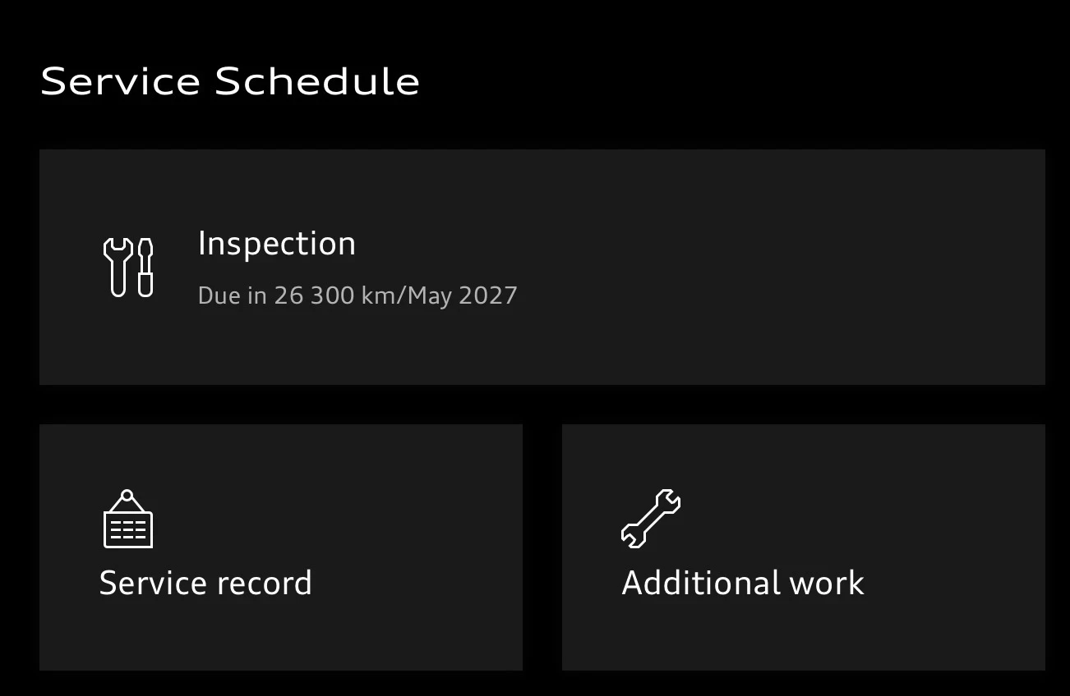Tap the Service record hanging sign icon
This screenshot has width=1070, height=696.
tap(128, 520)
